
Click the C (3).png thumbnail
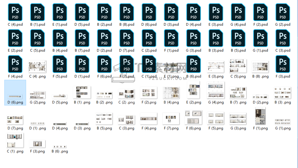point(126,120)
